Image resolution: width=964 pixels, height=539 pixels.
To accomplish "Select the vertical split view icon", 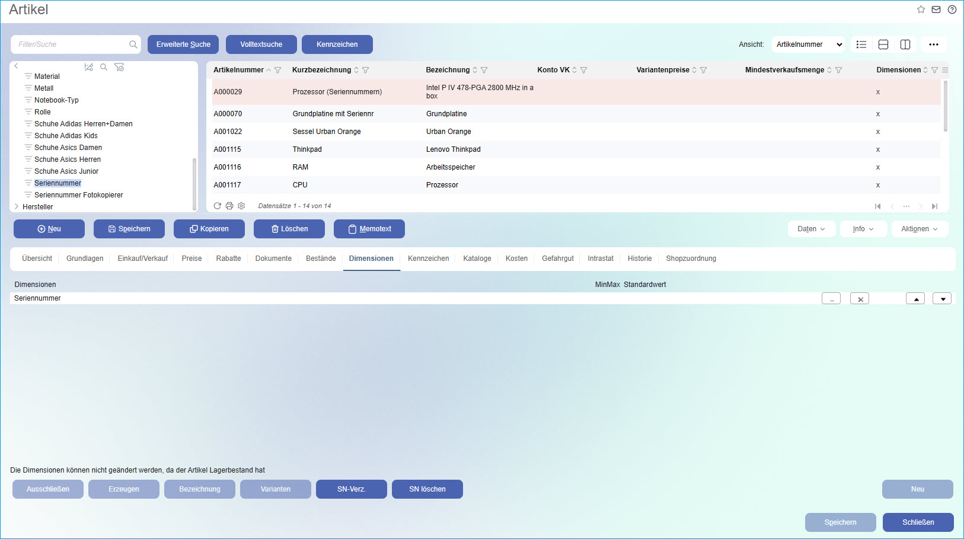I will (905, 44).
